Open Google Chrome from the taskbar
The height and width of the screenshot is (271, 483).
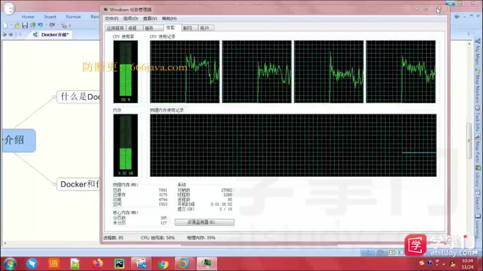(163, 264)
